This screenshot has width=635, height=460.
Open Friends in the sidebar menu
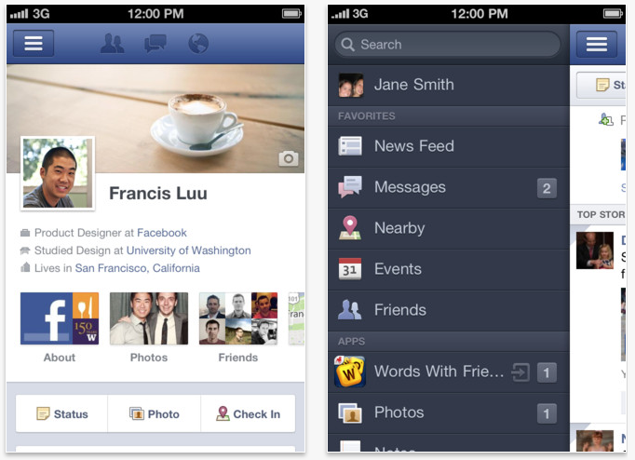[449, 310]
